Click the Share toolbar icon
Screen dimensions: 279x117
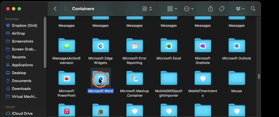coord(211,9)
